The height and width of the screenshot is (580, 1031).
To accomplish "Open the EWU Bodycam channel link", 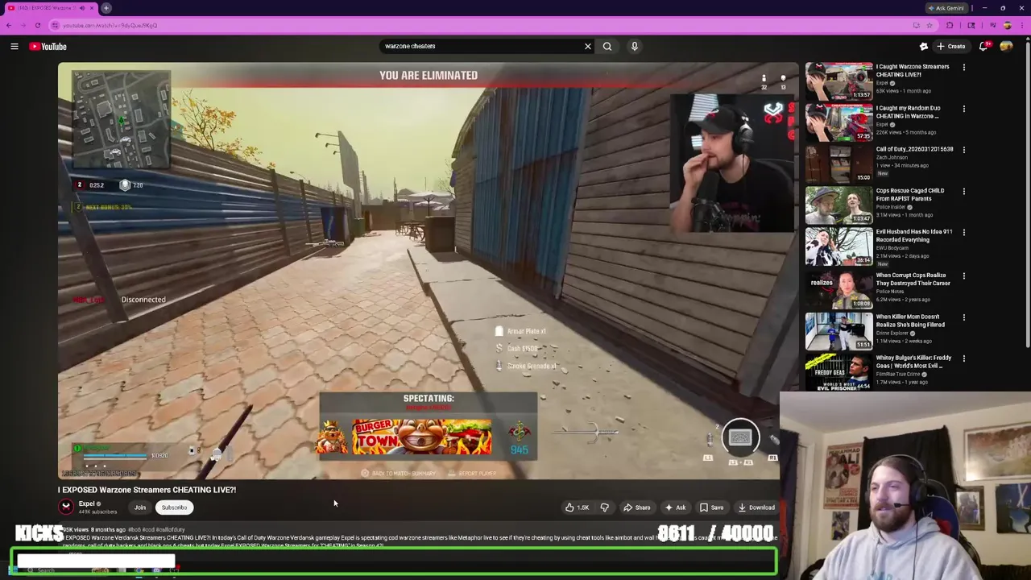I will point(891,248).
